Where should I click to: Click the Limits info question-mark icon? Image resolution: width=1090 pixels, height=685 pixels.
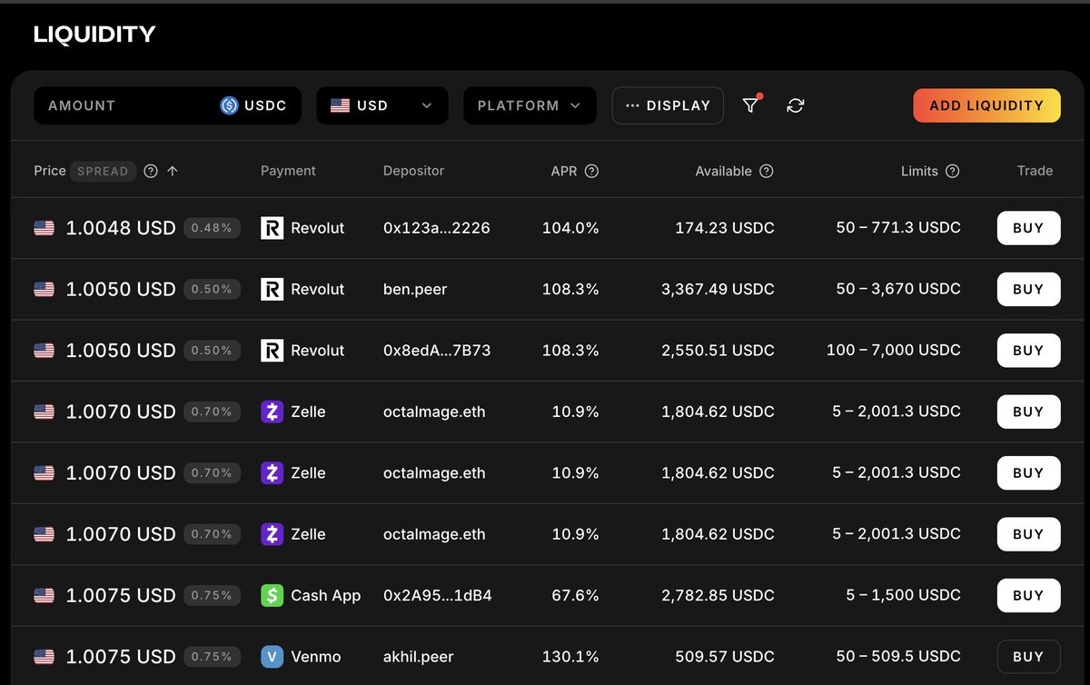[x=952, y=171]
